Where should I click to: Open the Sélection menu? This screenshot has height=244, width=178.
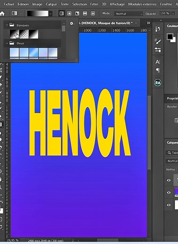[x=79, y=4]
